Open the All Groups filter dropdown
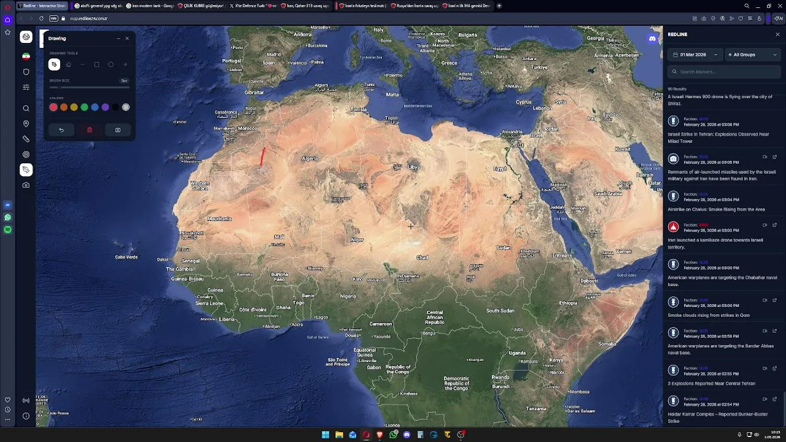This screenshot has width=786, height=442. click(x=753, y=55)
